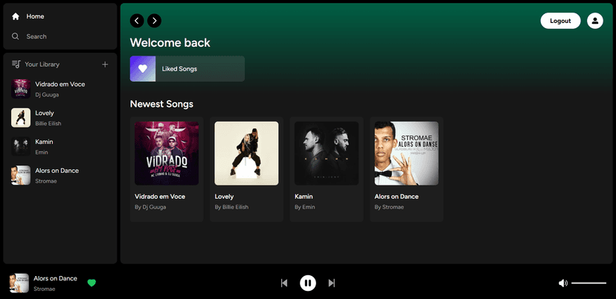Click 'By Dj Guuga' card text

tap(150, 207)
